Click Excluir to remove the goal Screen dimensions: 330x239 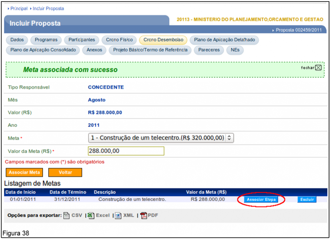click(x=307, y=200)
